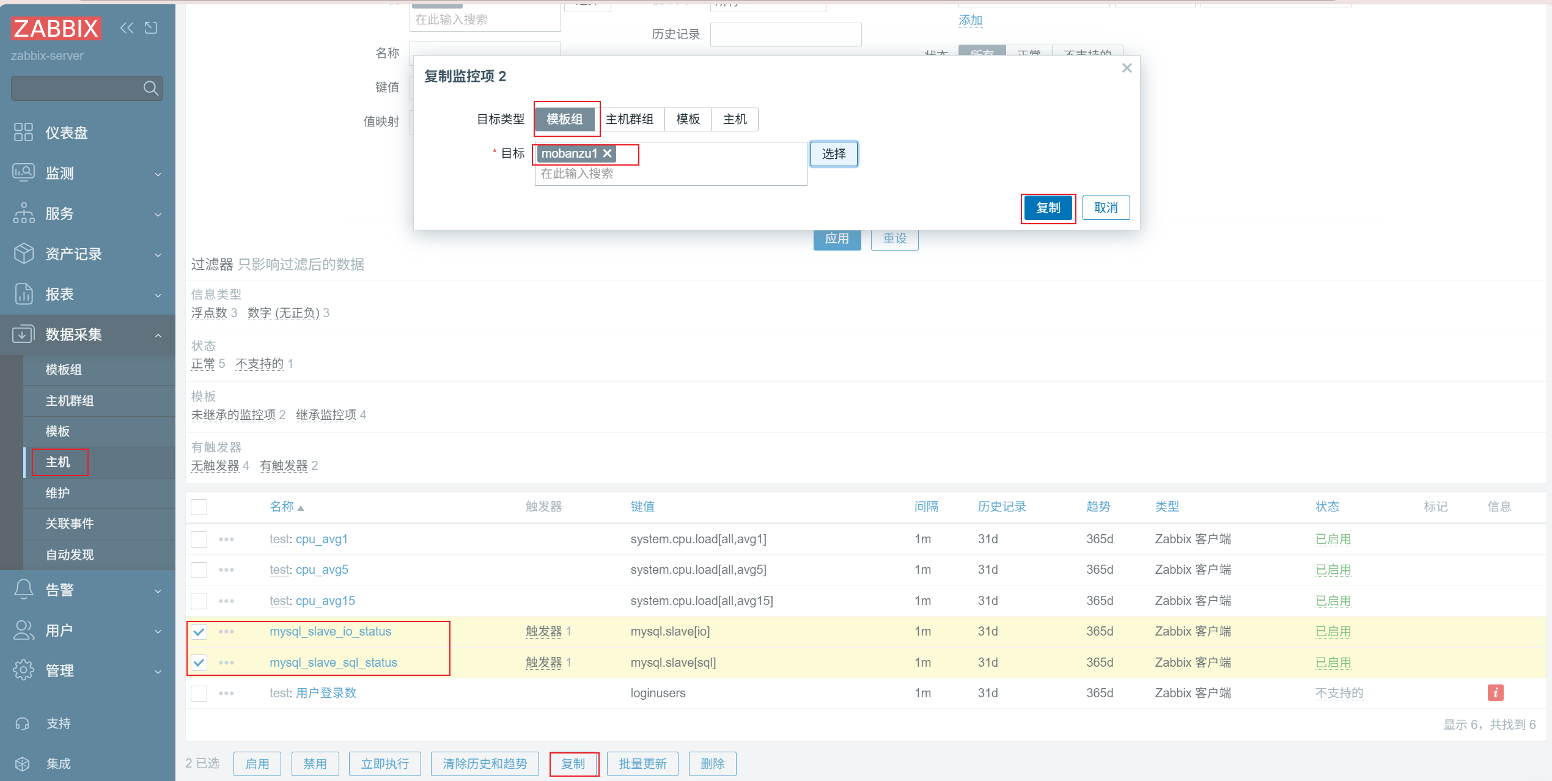Click the blue 复制 button in dialog
1552x781 pixels.
click(1048, 208)
